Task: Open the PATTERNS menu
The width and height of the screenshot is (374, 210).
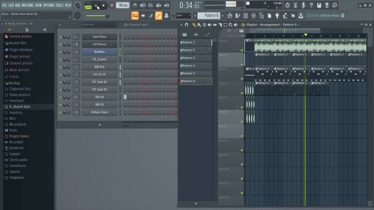Action: pyautogui.click(x=27, y=5)
